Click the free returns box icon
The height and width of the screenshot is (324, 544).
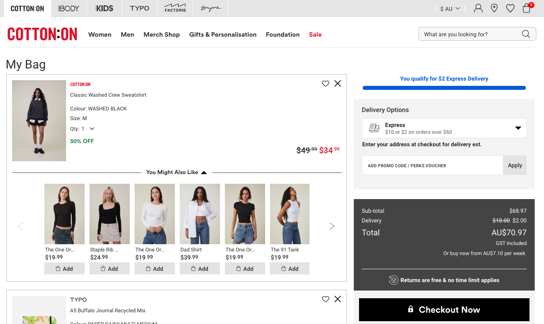pyautogui.click(x=394, y=280)
